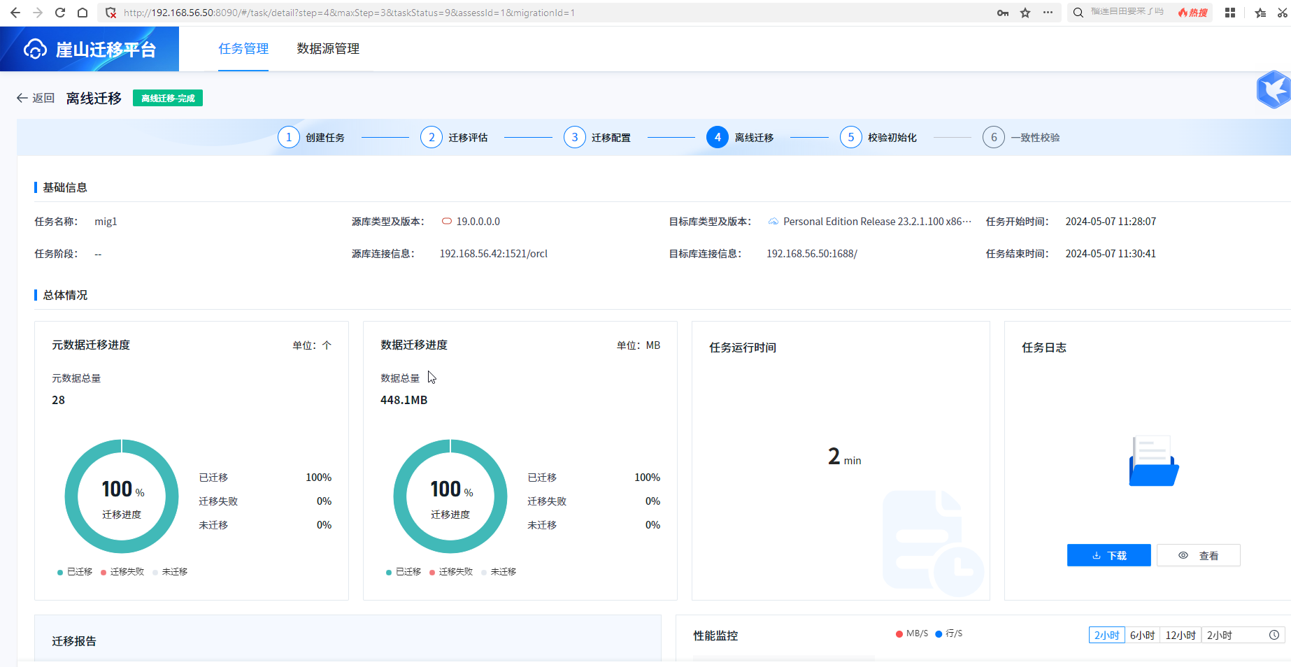
Task: Click the Oracle source database icon beside 19.0.0.0.0
Action: point(447,222)
